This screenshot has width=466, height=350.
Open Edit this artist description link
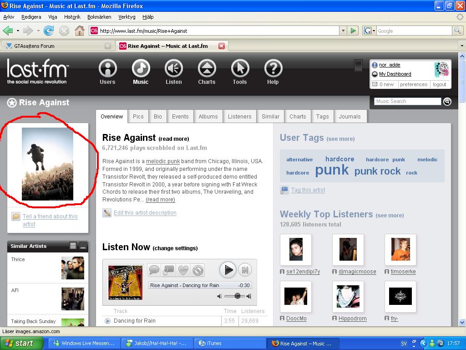click(x=145, y=213)
